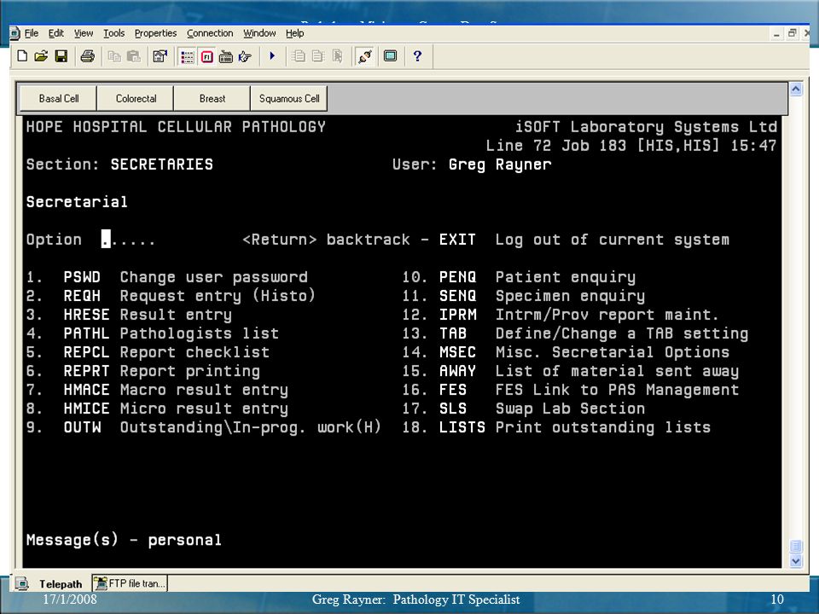Click the User: Greg Rayner text
This screenshot has width=819, height=614.
coord(472,165)
